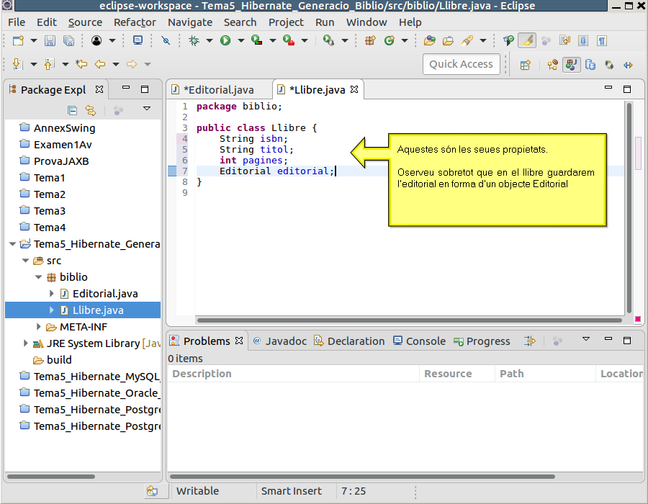Click the Open Perspective icon
Viewport: 648px width, 504px height.
(x=526, y=65)
